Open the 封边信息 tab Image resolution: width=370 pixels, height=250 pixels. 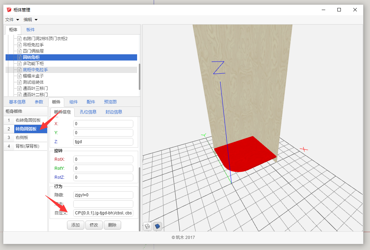click(114, 112)
